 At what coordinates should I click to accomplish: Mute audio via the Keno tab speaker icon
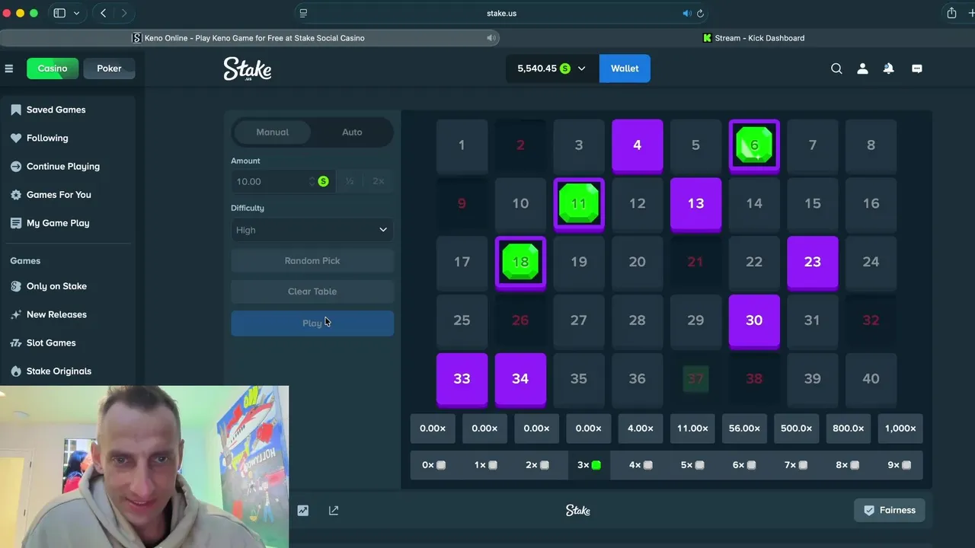click(492, 38)
